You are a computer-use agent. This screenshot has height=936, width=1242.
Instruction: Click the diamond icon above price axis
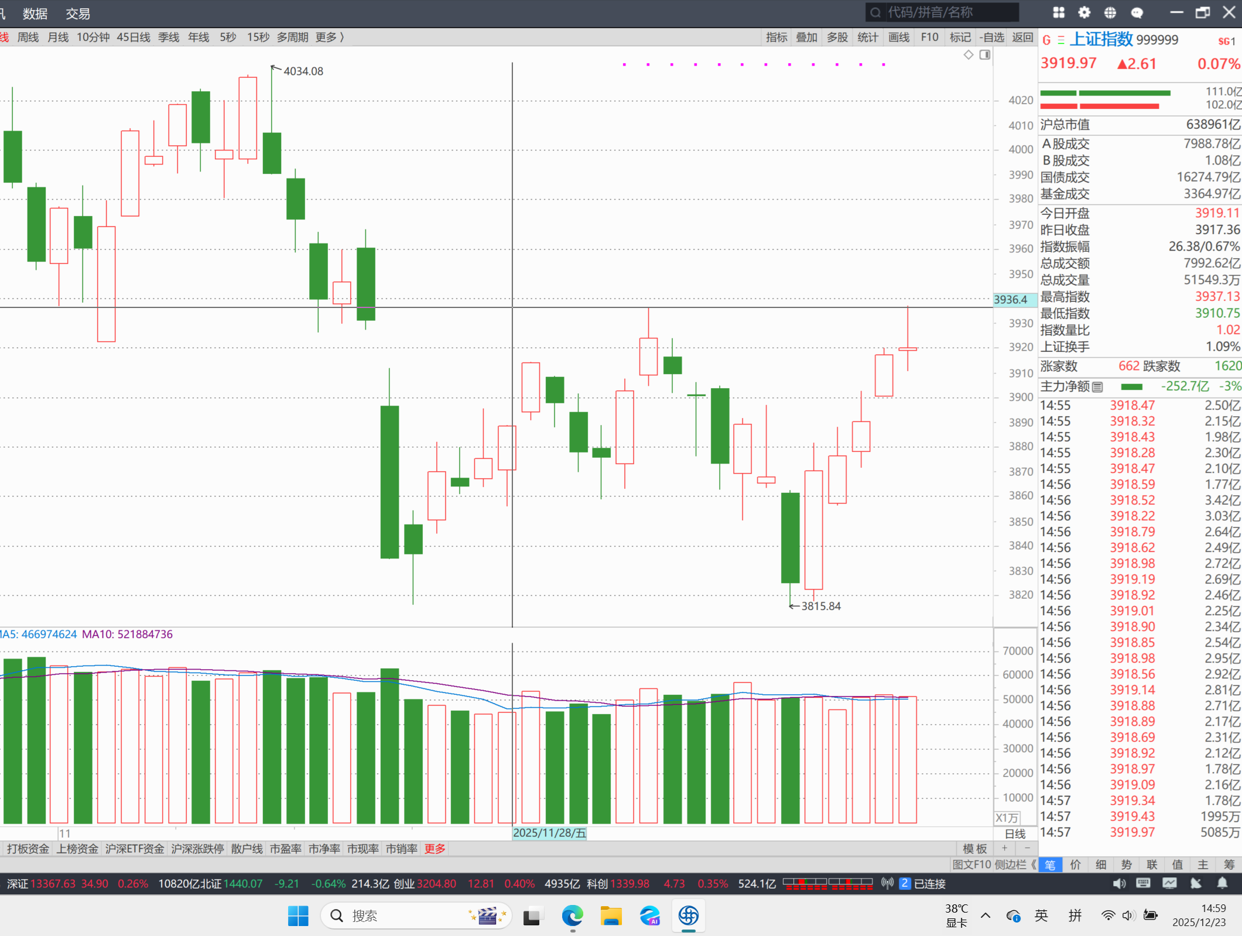coord(969,54)
